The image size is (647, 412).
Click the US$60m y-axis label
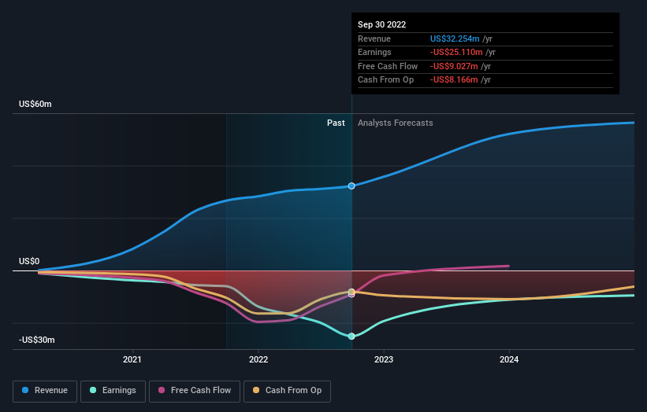35,104
